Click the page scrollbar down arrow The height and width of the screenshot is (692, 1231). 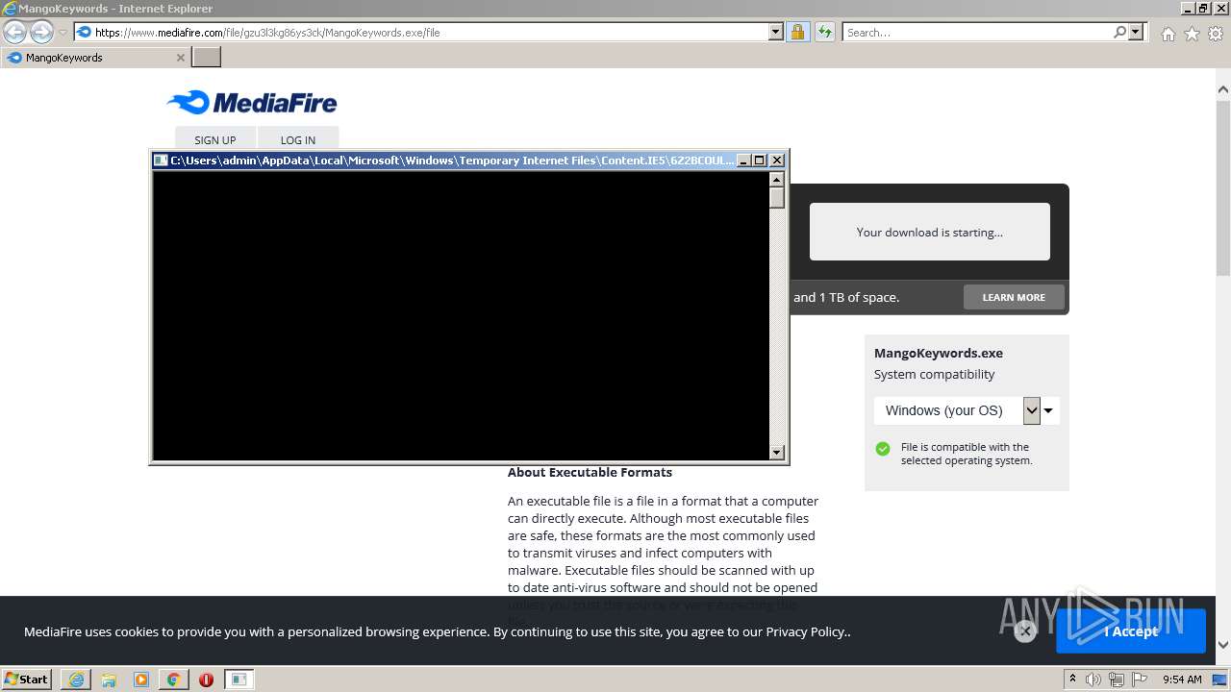(x=1222, y=645)
